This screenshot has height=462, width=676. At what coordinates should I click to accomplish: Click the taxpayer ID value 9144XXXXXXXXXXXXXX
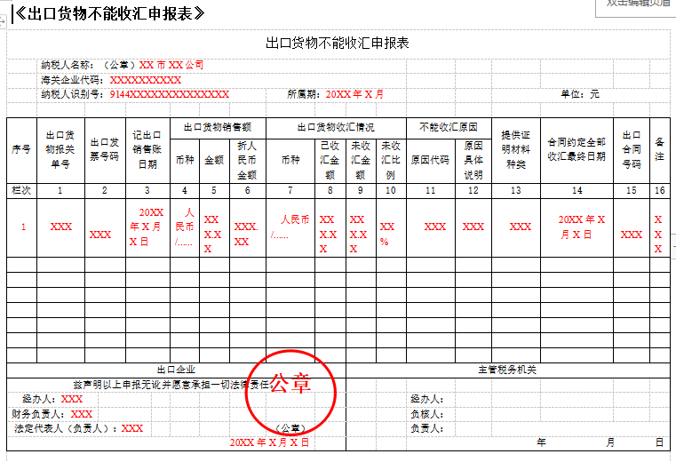169,93
